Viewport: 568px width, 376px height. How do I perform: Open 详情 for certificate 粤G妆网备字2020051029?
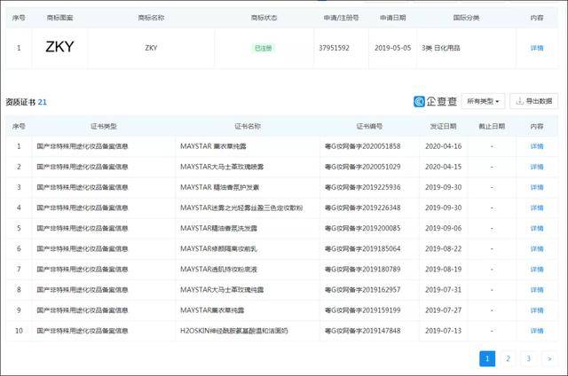click(537, 166)
